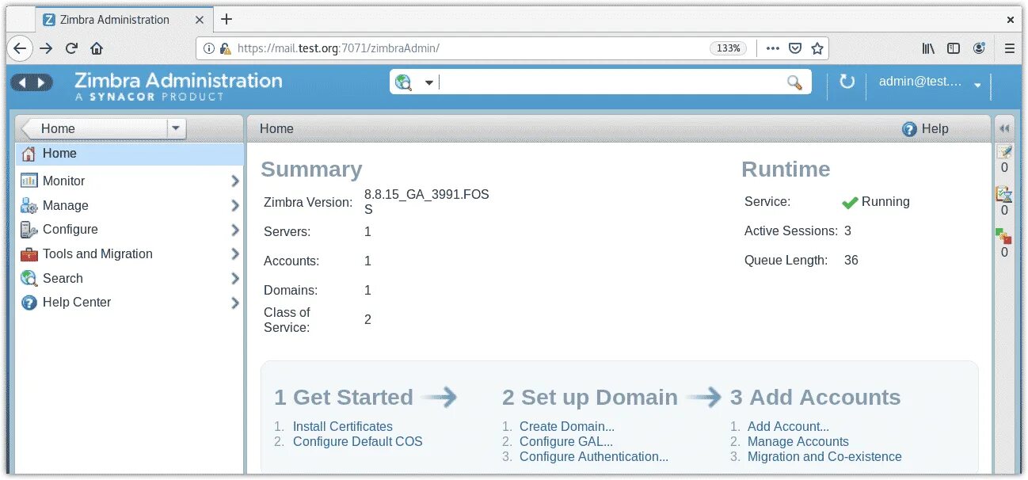This screenshot has height=480, width=1028.
Task: Click the Queue Length value 36
Action: [851, 260]
